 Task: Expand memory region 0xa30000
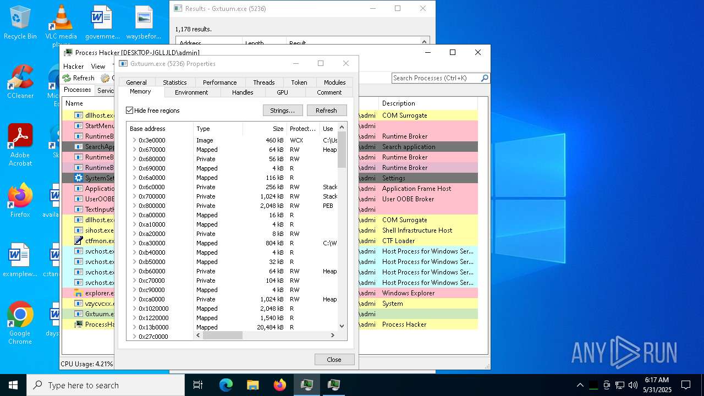coord(134,243)
